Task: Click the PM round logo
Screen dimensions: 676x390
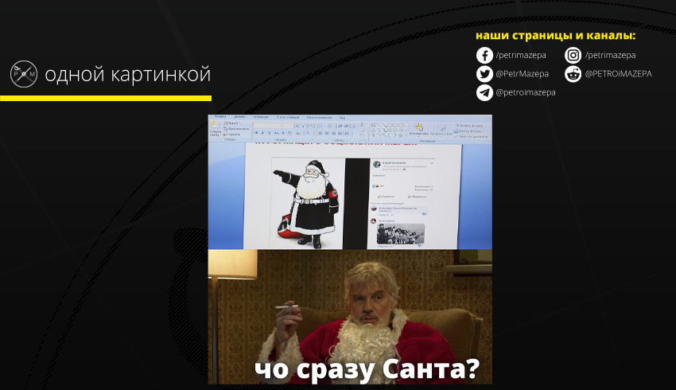Action: click(24, 74)
